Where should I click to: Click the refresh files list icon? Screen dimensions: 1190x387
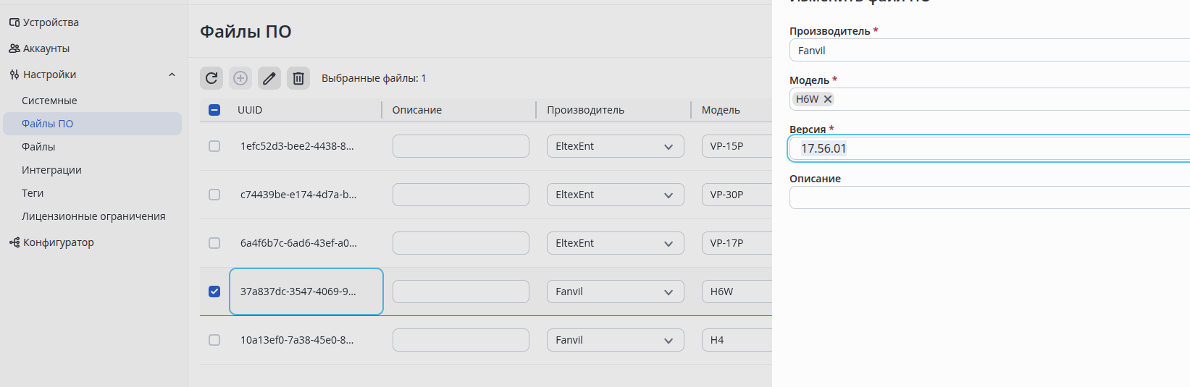[x=211, y=78]
